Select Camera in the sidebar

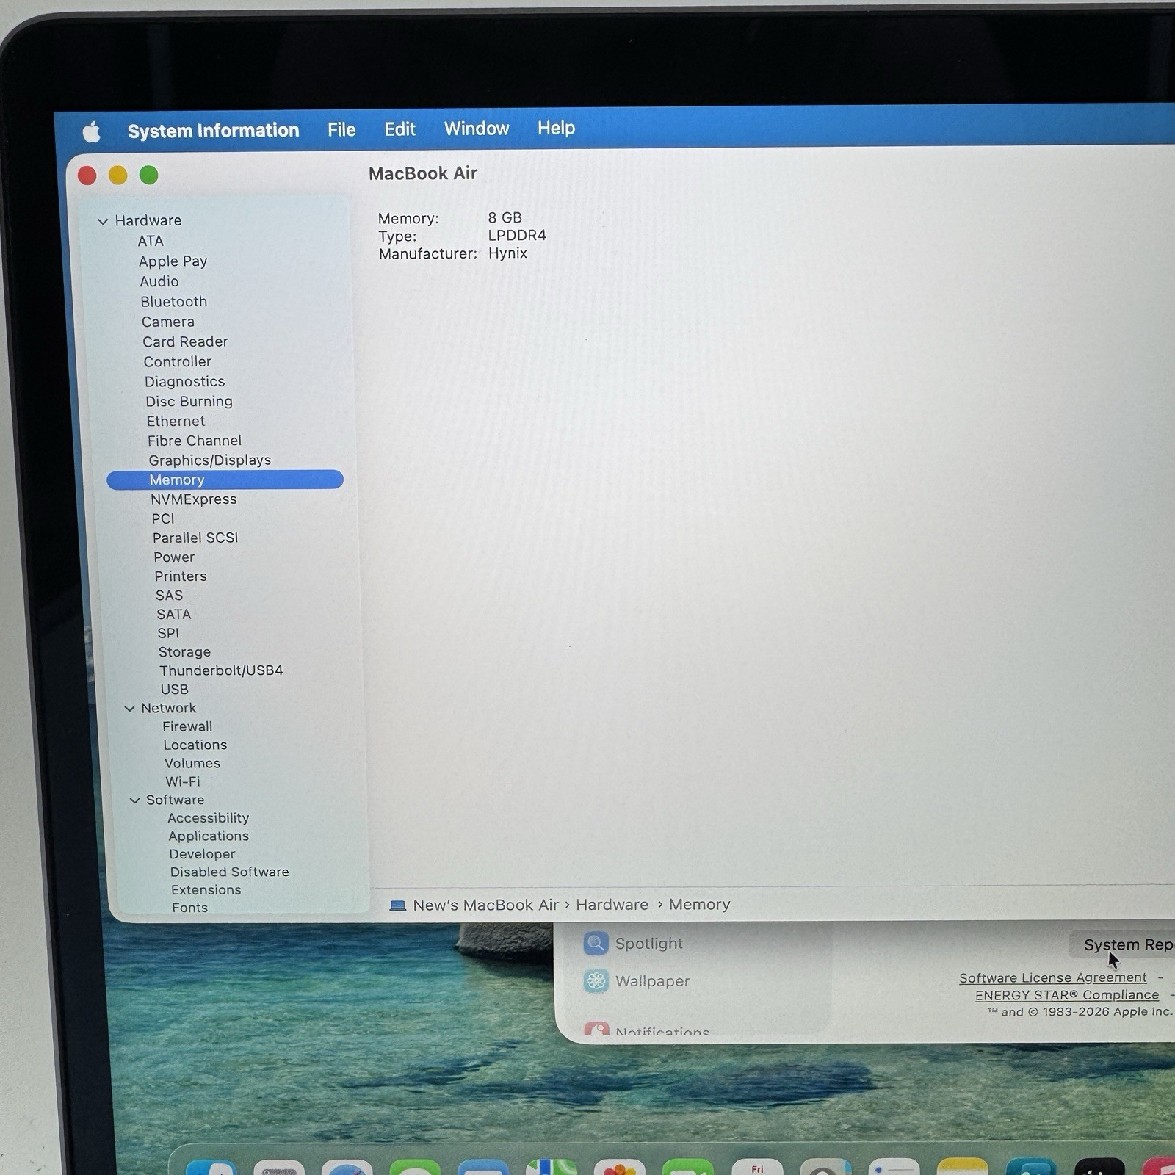pyautogui.click(x=168, y=322)
